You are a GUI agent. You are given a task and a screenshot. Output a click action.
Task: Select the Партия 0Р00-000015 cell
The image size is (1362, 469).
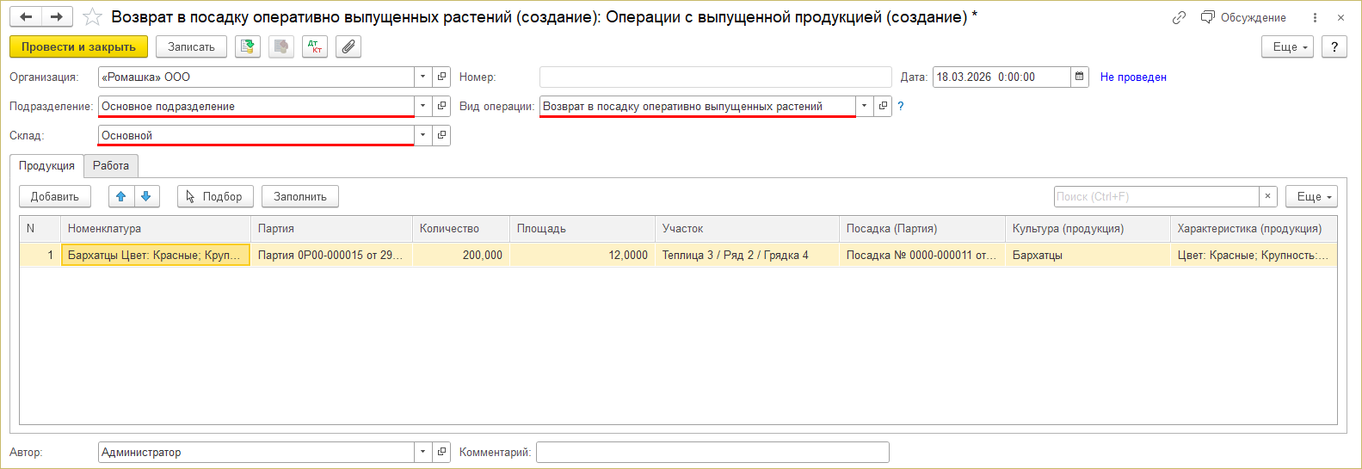coord(331,255)
